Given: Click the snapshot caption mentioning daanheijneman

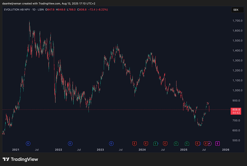Looking at the screenshot, I should [x=49, y=4].
